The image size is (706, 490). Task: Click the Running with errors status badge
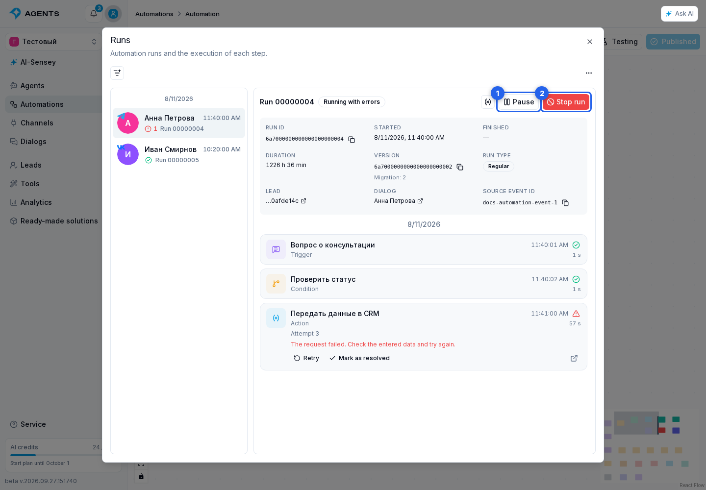click(x=352, y=102)
